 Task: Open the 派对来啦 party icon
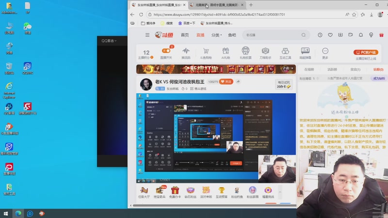click(206, 192)
